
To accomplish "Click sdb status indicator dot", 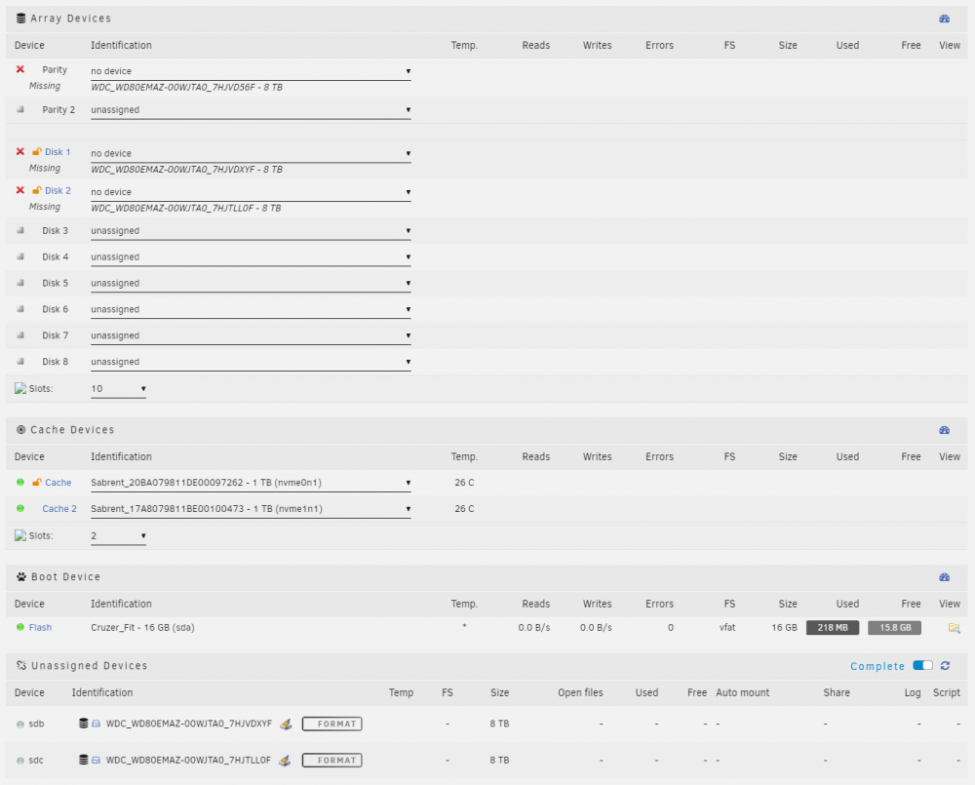I will [x=19, y=724].
